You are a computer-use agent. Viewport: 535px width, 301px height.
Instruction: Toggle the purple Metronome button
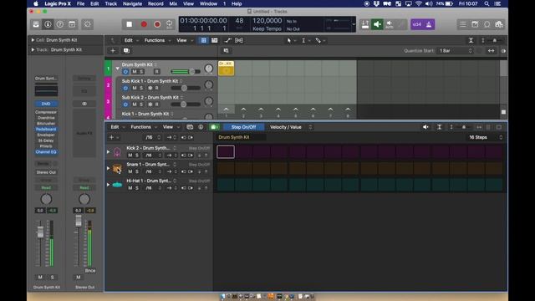point(429,24)
